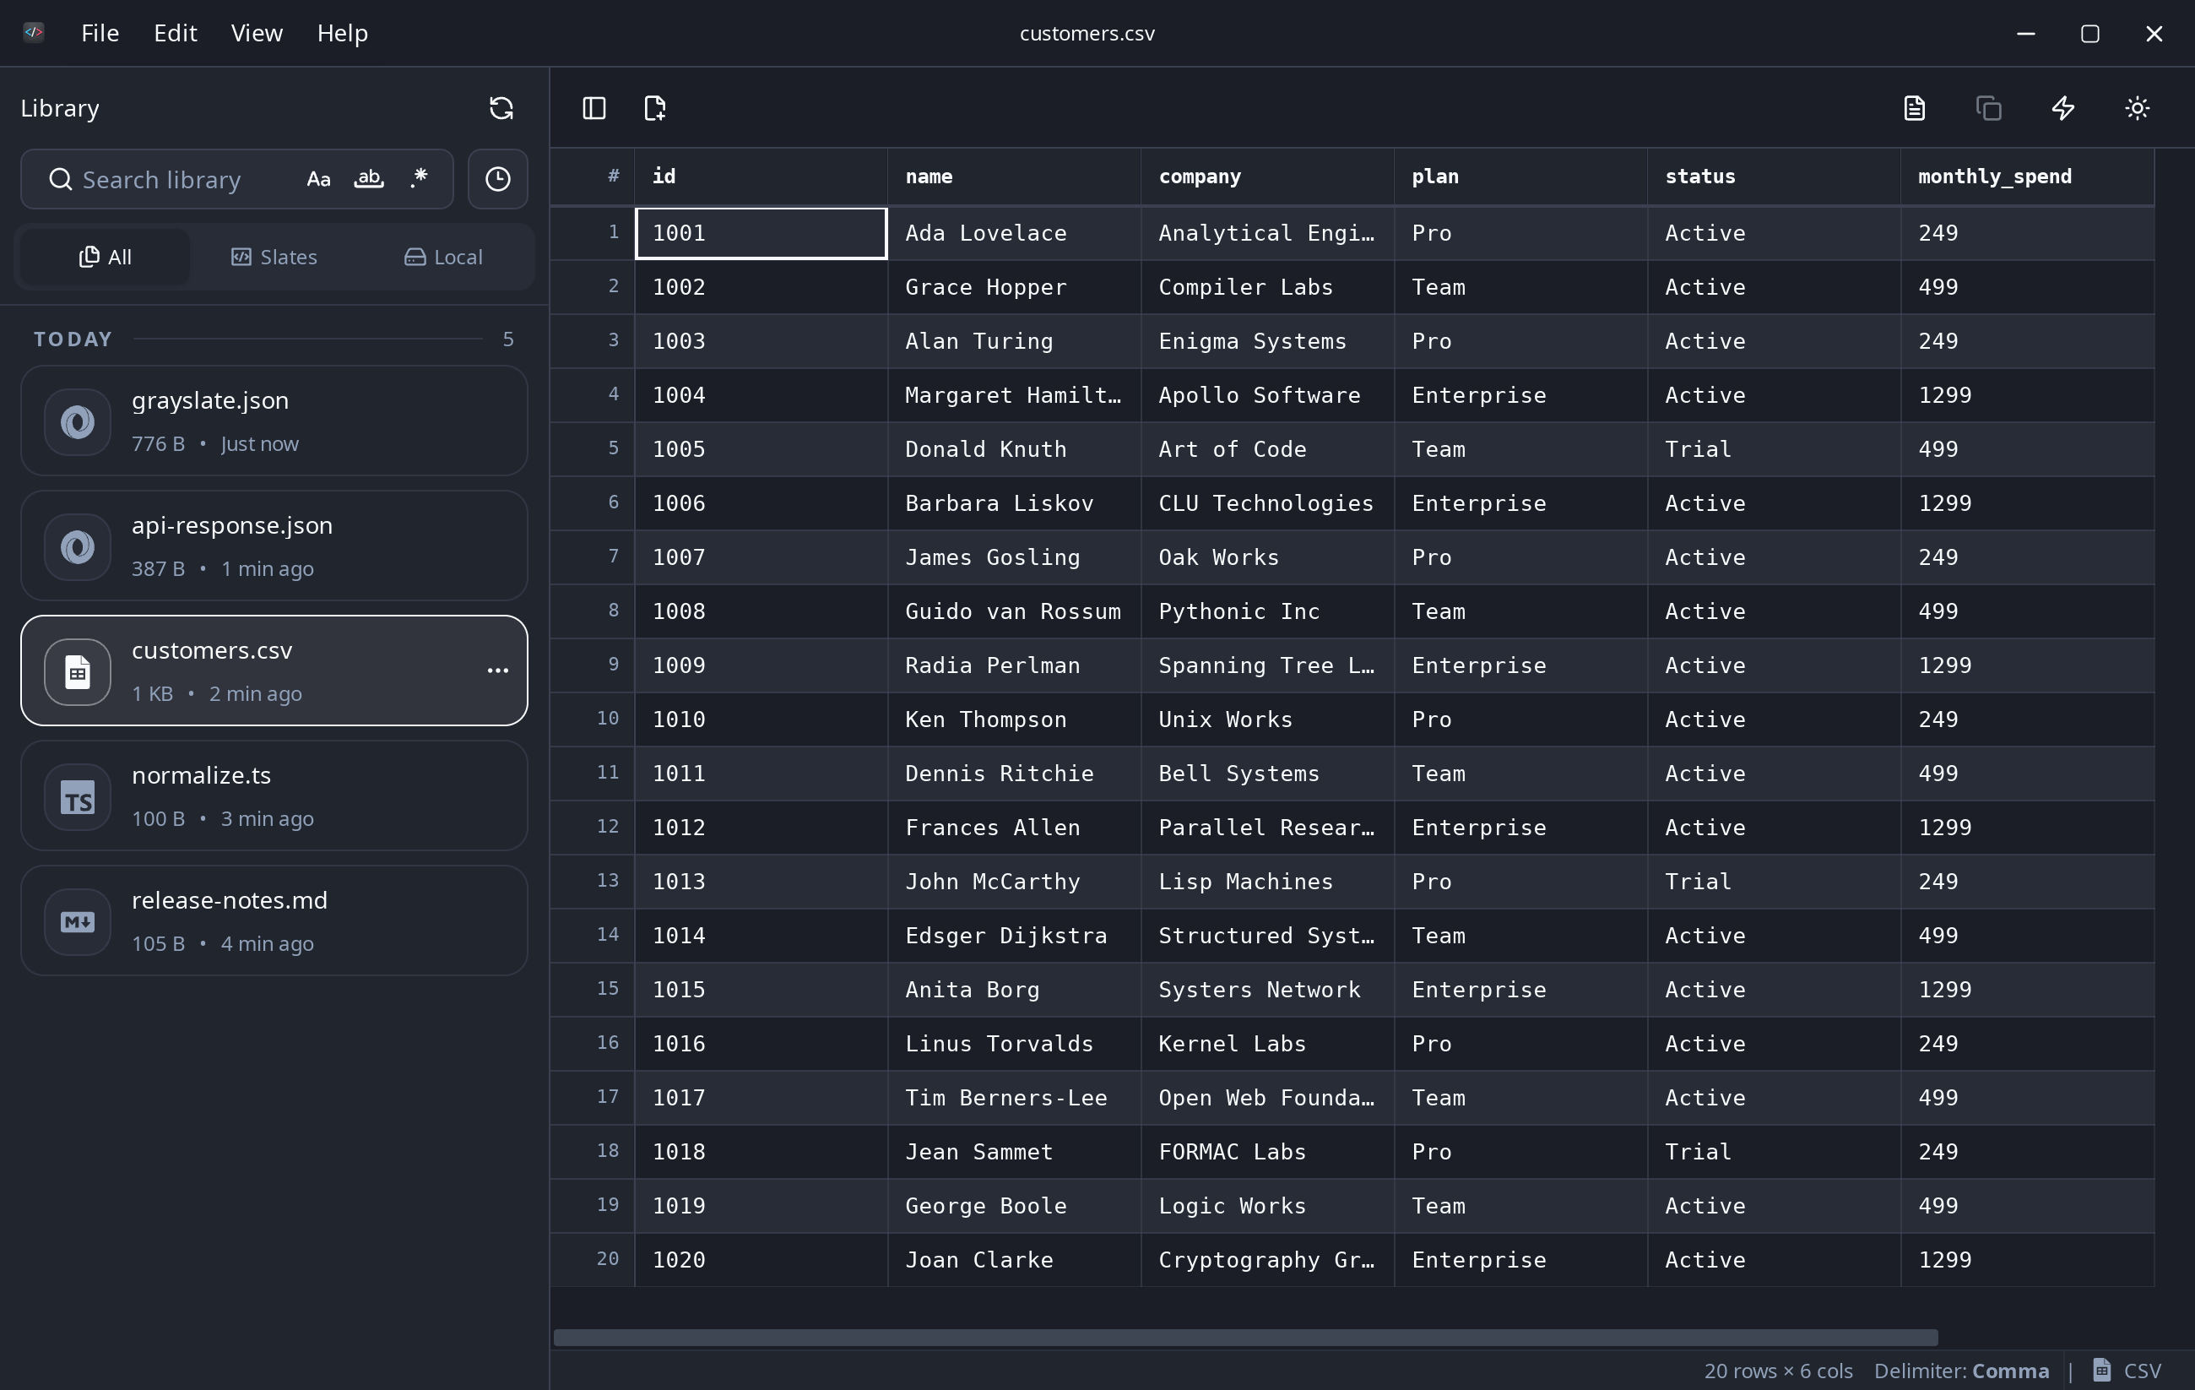Select the Systers Network cell
This screenshot has width=2195, height=1390.
click(x=1268, y=990)
